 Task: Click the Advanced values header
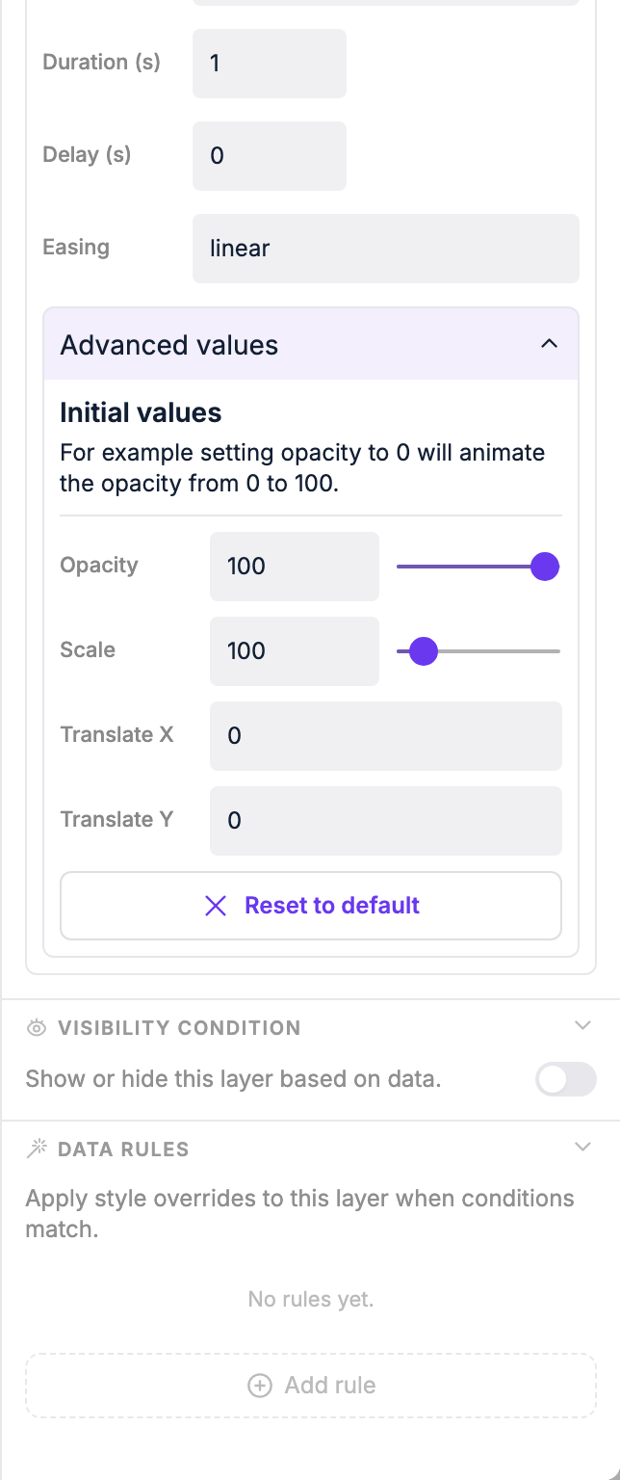pyautogui.click(x=168, y=344)
